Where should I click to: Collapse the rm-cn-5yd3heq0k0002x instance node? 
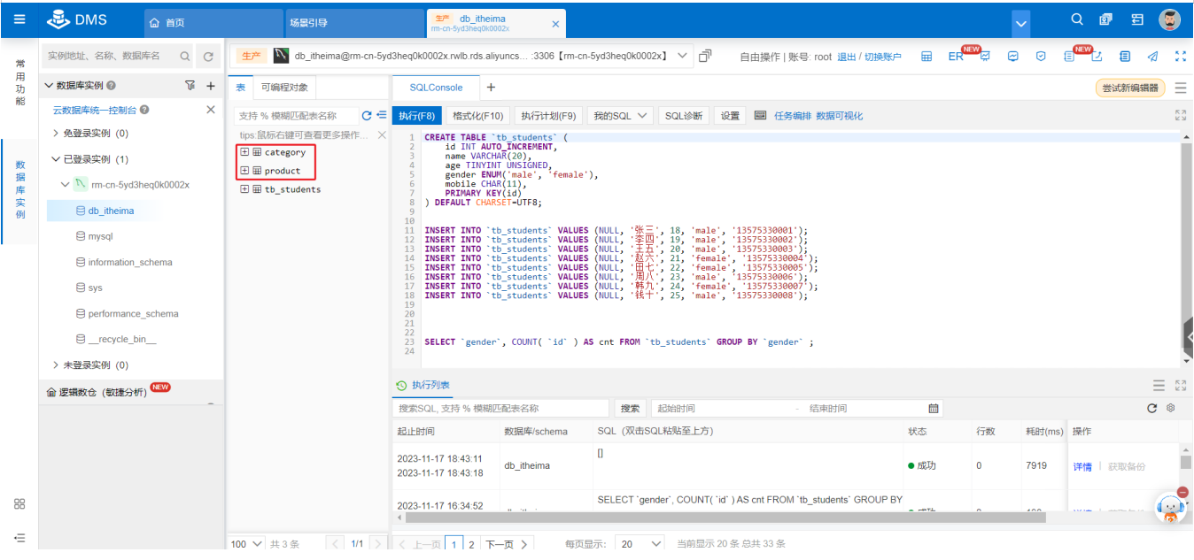coord(66,185)
